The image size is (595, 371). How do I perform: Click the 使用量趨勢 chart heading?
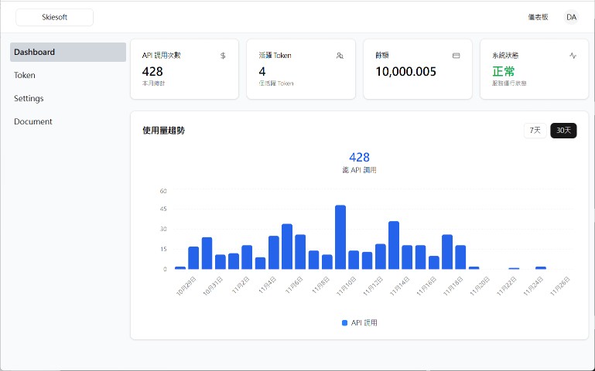(x=163, y=131)
